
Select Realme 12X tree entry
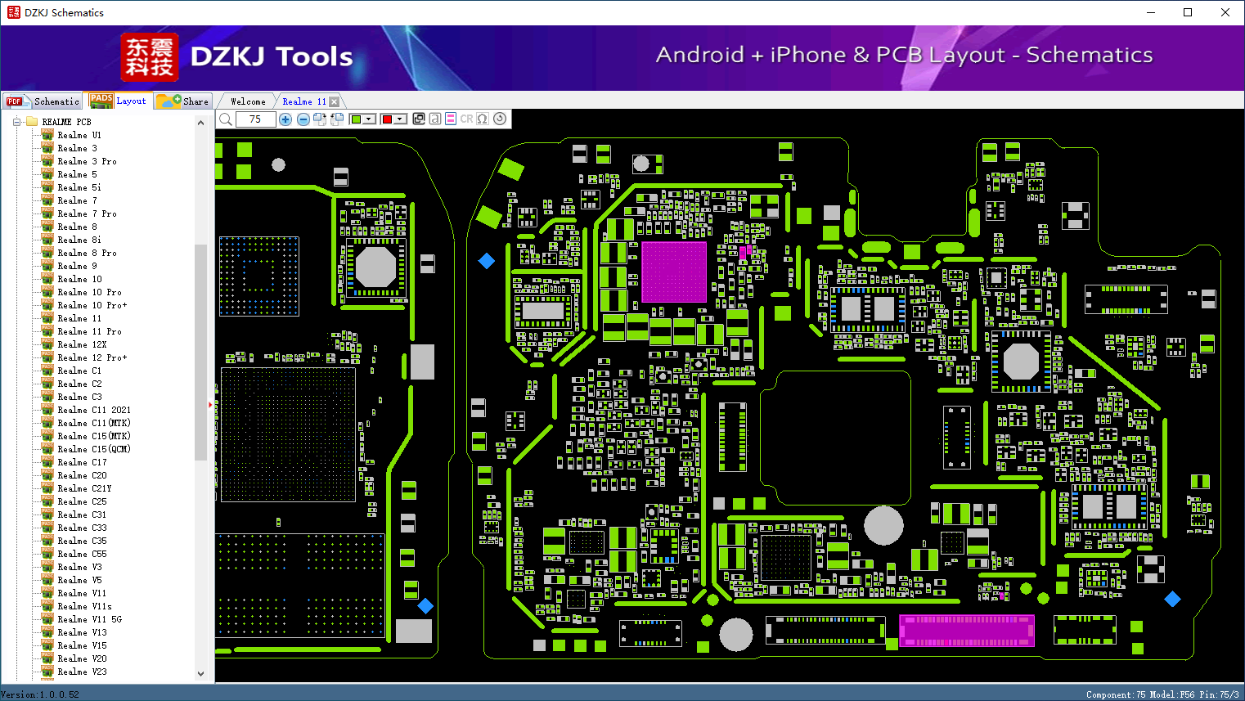82,344
